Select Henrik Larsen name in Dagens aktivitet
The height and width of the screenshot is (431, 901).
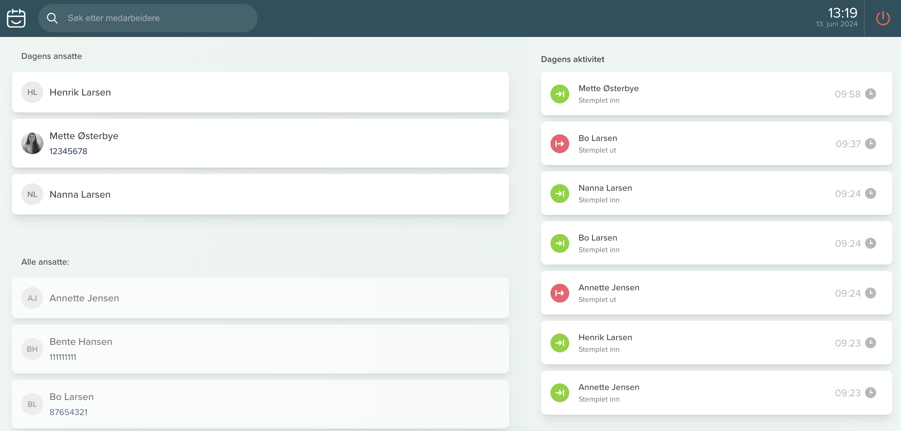(605, 337)
